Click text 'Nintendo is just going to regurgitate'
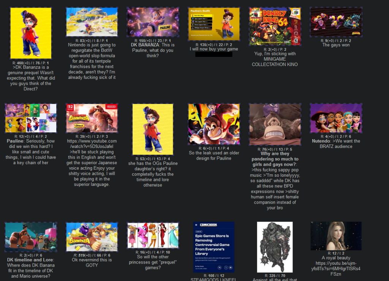Viewport: 389px width, 281px height. click(x=92, y=47)
